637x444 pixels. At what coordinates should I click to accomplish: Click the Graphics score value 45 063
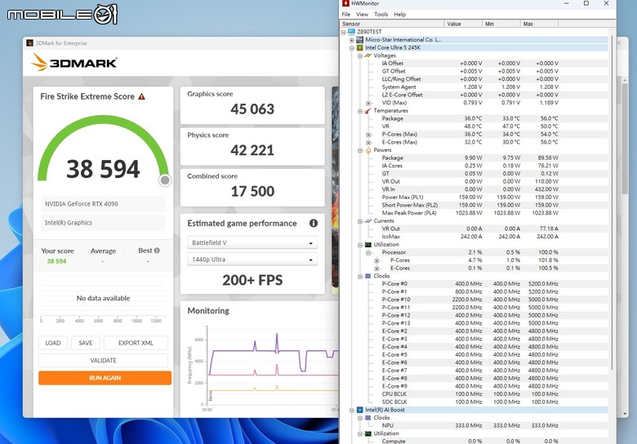(x=252, y=109)
